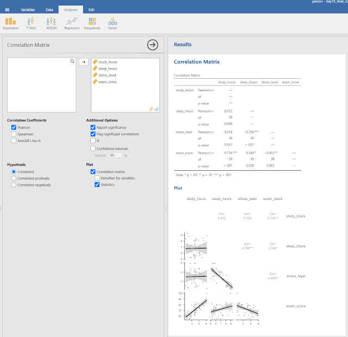Click the variable search magnifier icon
348x337 pixels.
point(72,61)
